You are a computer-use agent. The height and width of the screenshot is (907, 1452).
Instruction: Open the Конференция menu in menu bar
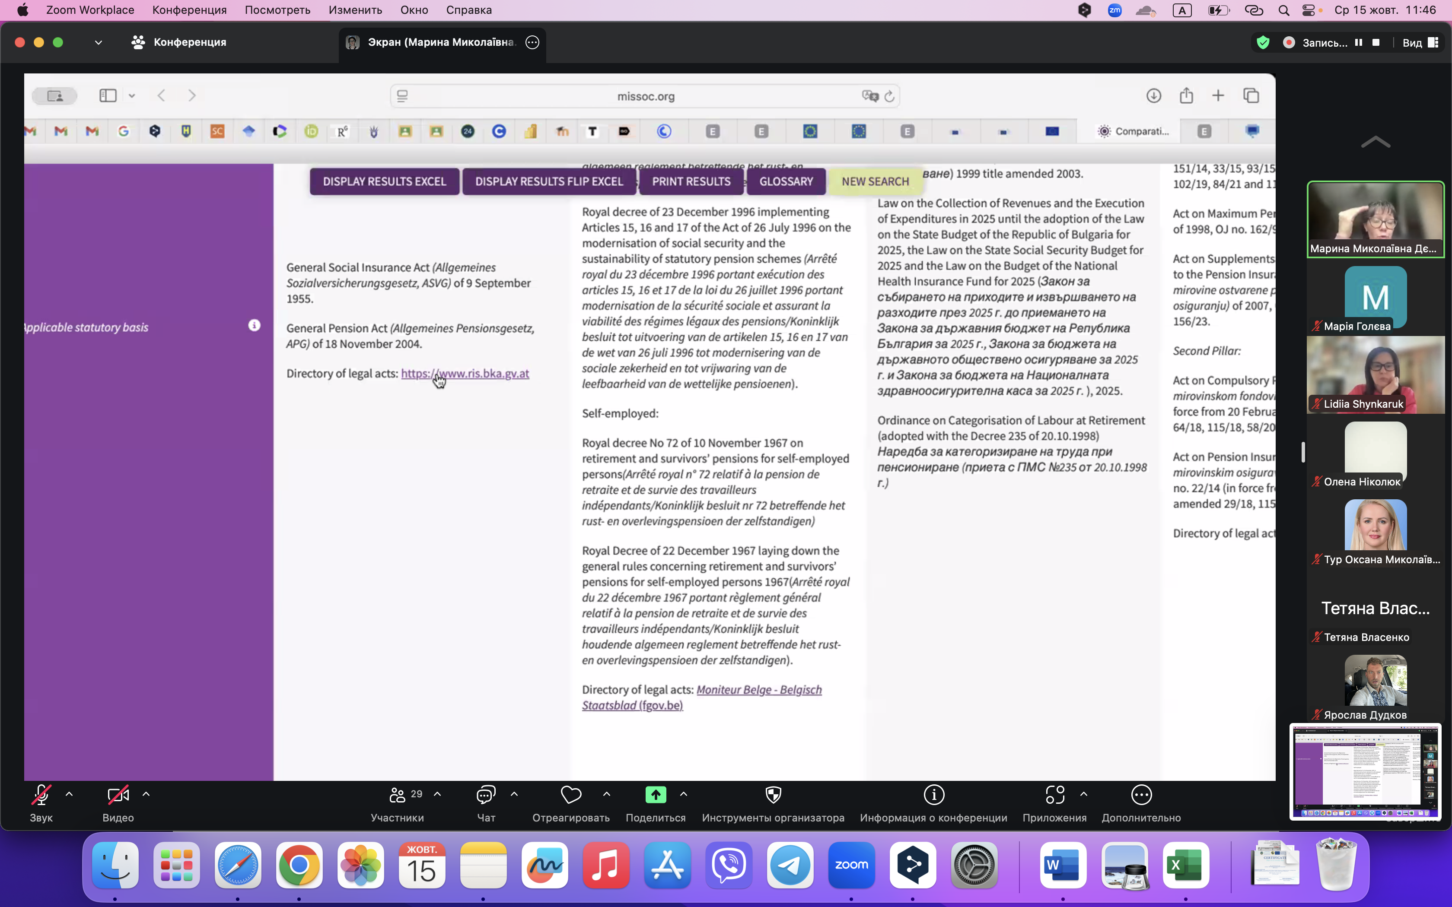click(189, 10)
